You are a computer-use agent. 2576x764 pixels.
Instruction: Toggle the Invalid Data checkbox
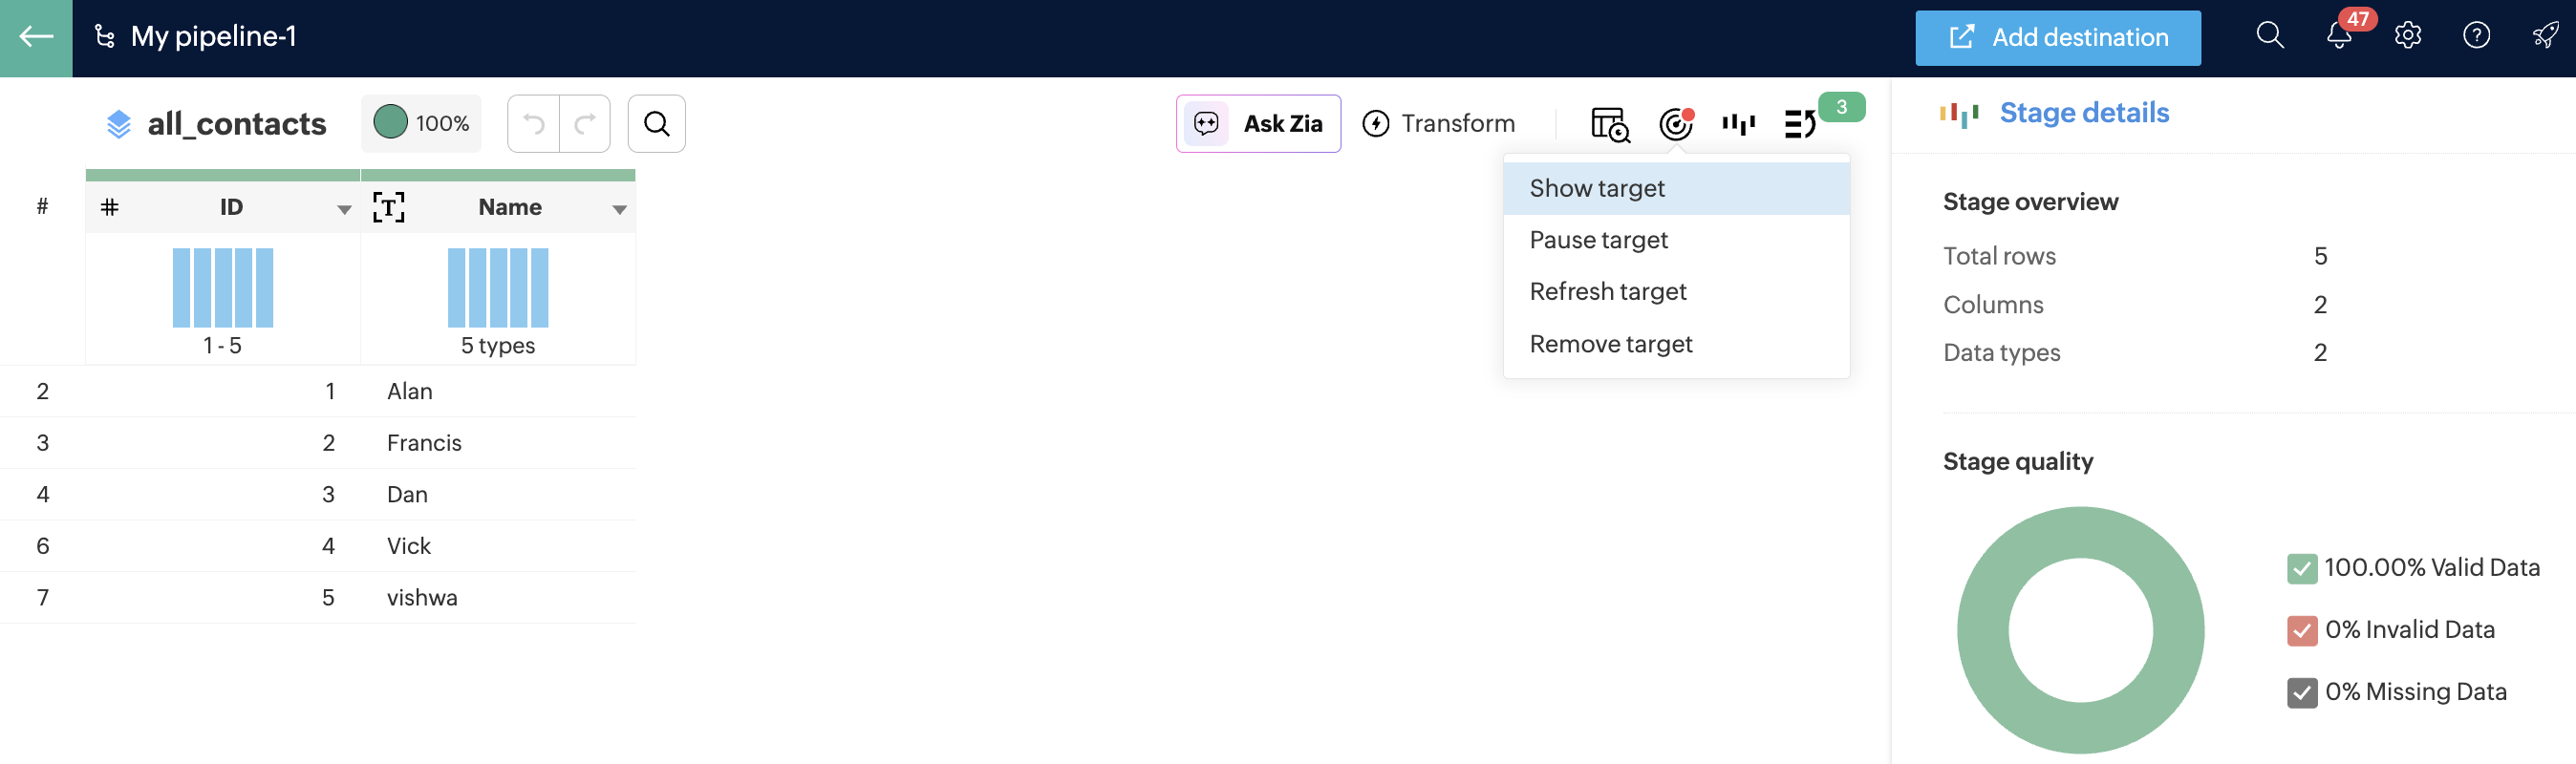pos(2301,630)
